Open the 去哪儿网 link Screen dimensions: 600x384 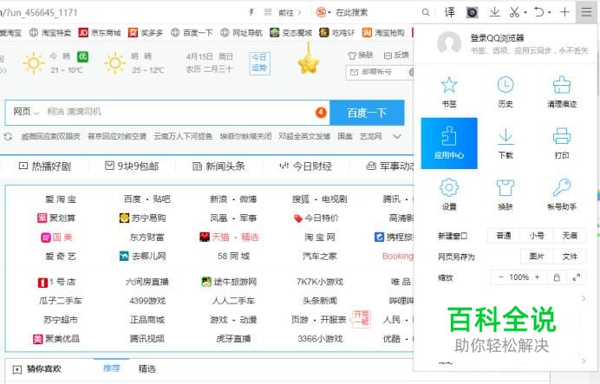143,256
